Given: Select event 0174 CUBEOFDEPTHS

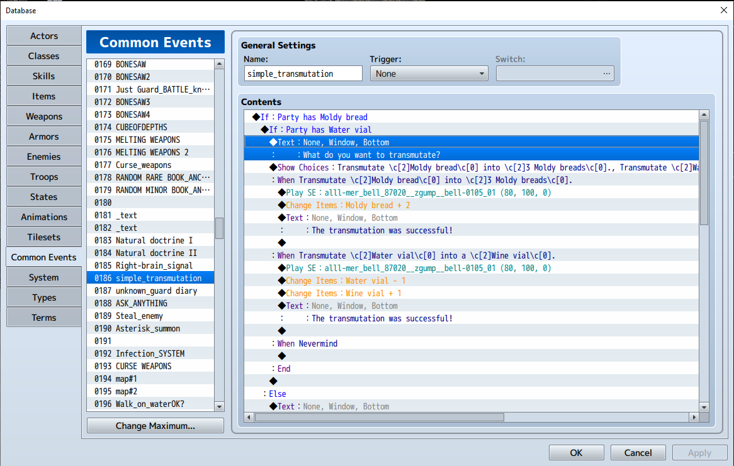Looking at the screenshot, I should [150, 127].
